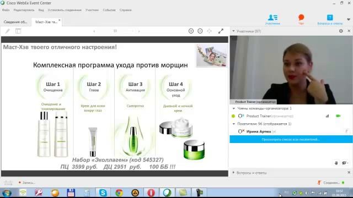Viewport: 353px width, 198px height.
Task: Collapse Члены команды-организатора group
Action: pos(234,108)
